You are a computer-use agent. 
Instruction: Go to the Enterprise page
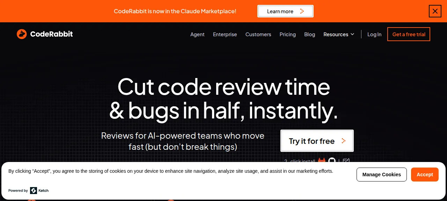coord(225,34)
